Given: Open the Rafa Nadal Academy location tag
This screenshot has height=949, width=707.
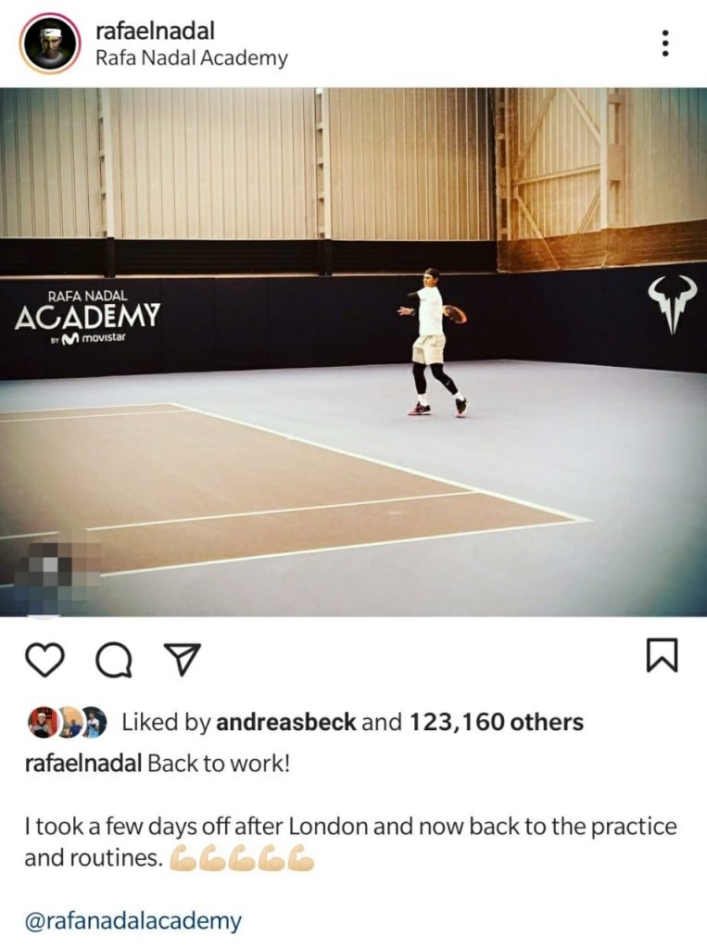Looking at the screenshot, I should (191, 58).
